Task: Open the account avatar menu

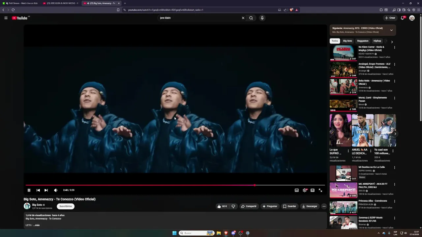Action: (x=412, y=18)
